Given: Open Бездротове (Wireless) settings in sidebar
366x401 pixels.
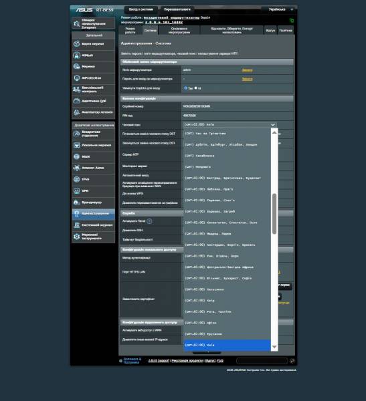Looking at the screenshot, I should [x=93, y=134].
